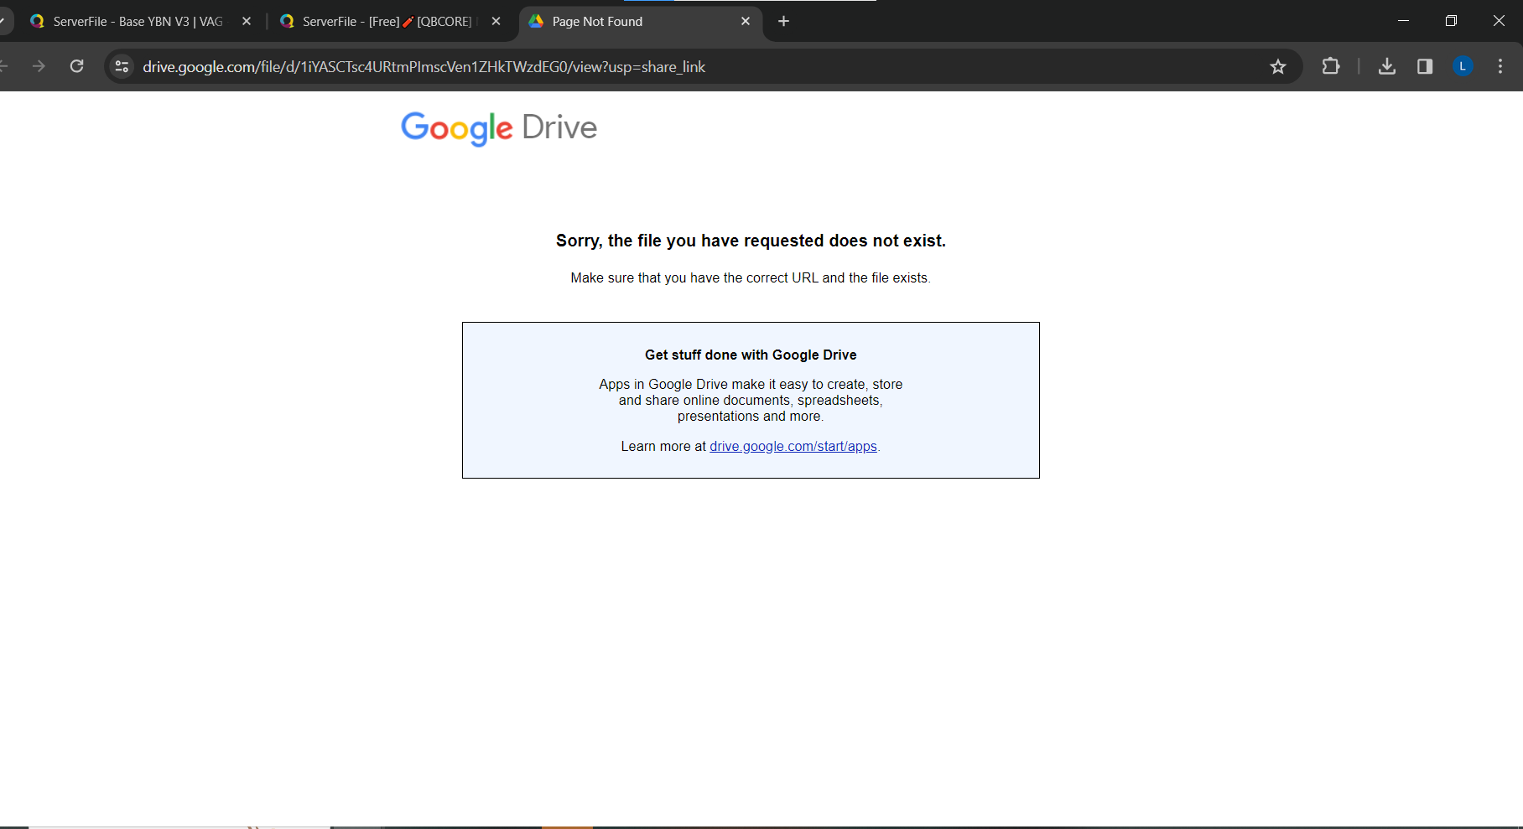This screenshot has width=1523, height=829.
Task: Click the Google Drive logo
Action: pos(499,128)
